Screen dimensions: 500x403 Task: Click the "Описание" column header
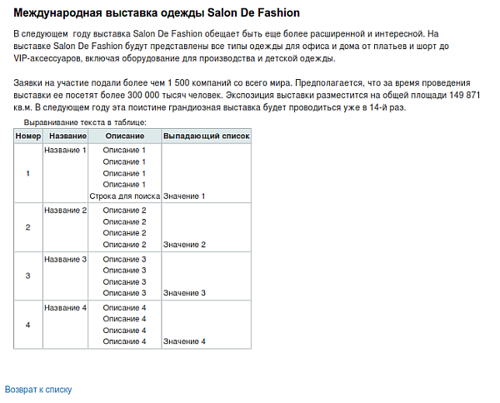pos(124,135)
